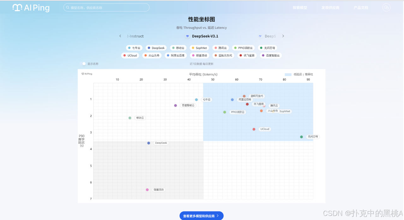The width and height of the screenshot is (404, 220).
Task: Go to the next model with right chevron
Action: [x=283, y=36]
